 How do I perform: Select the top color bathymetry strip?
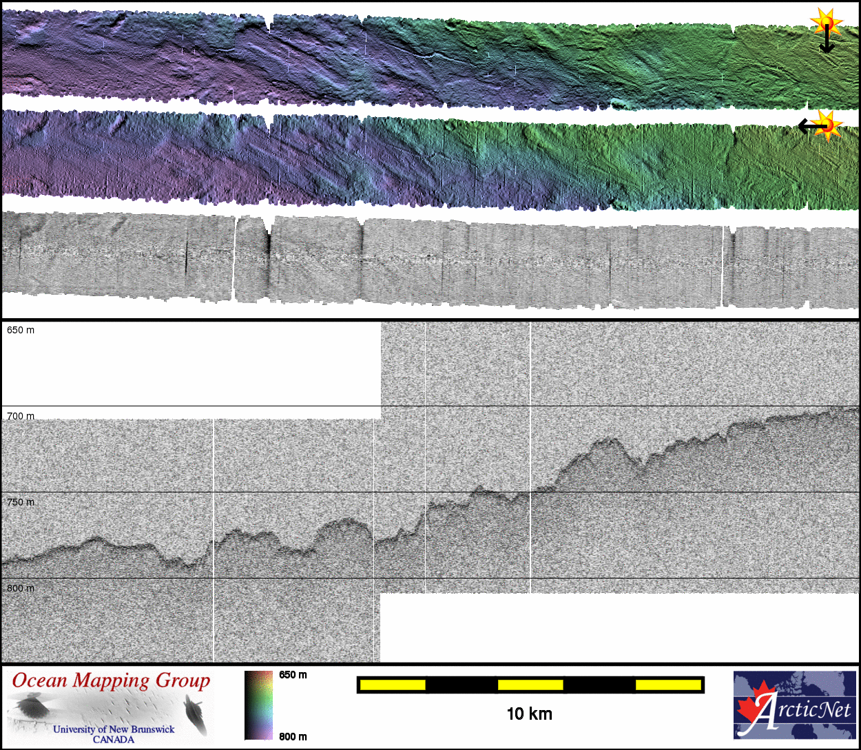(x=430, y=59)
